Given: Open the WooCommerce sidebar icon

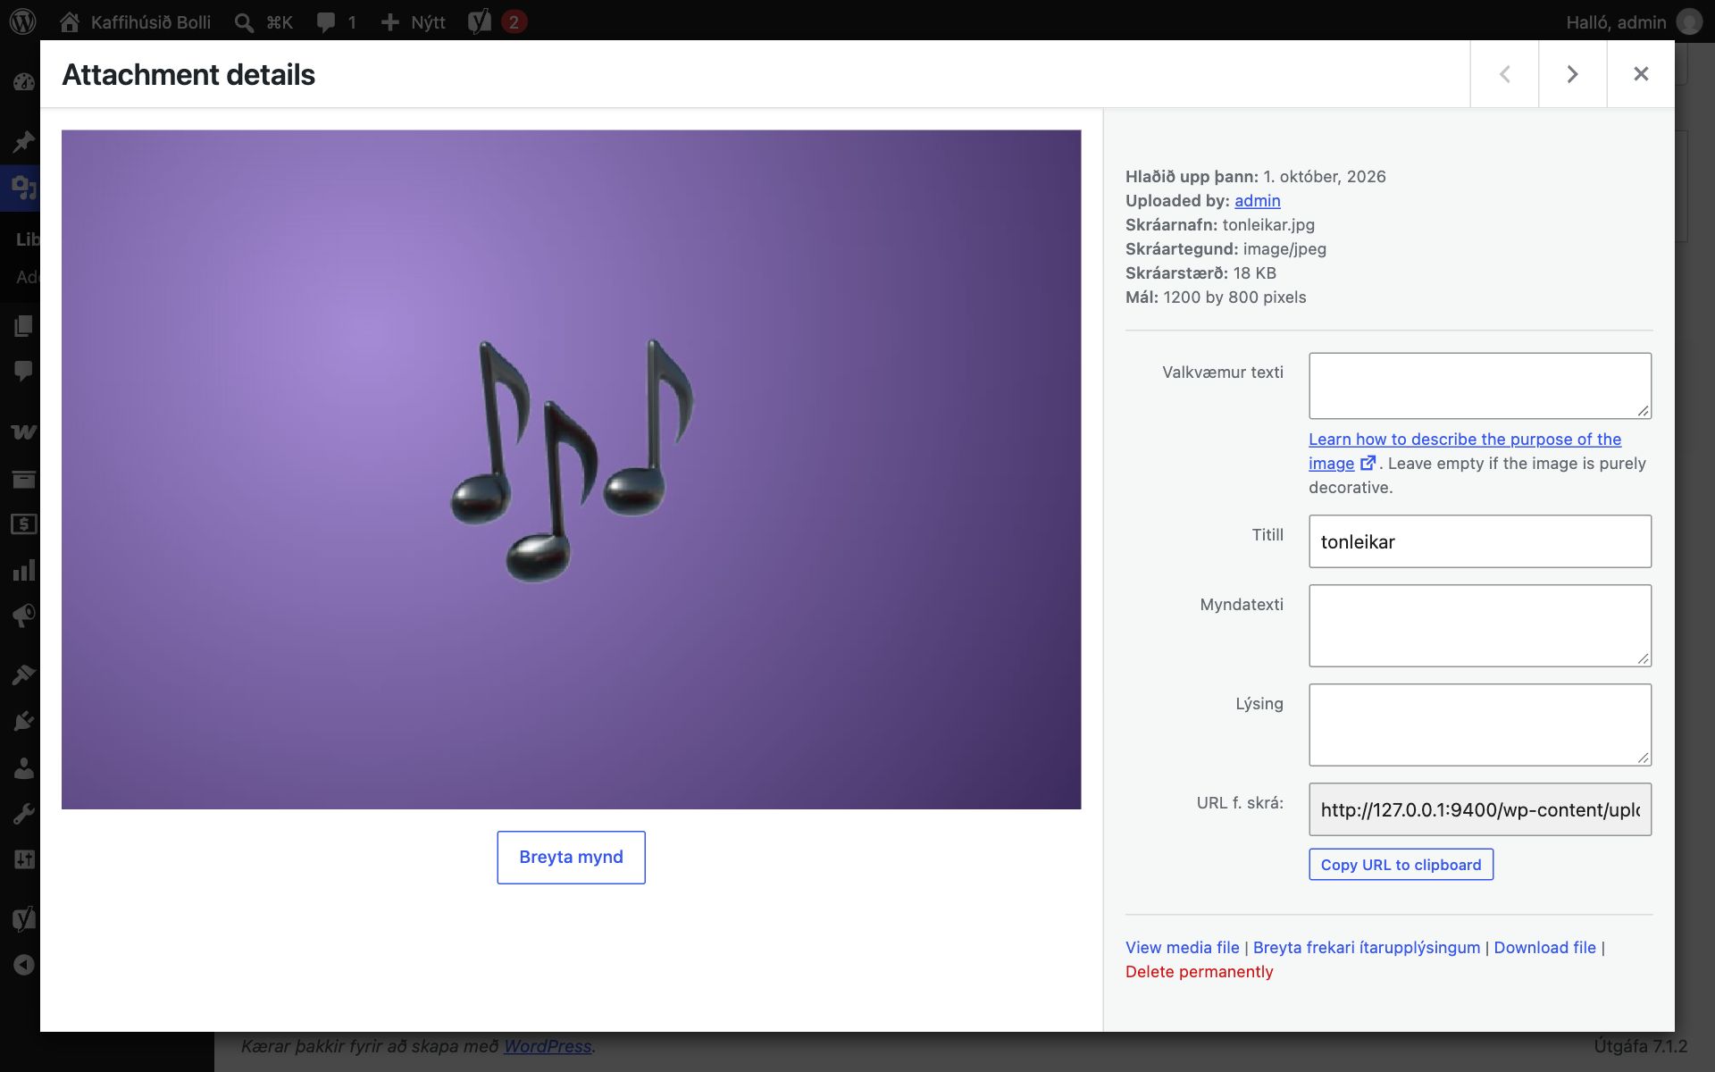Looking at the screenshot, I should tap(23, 432).
